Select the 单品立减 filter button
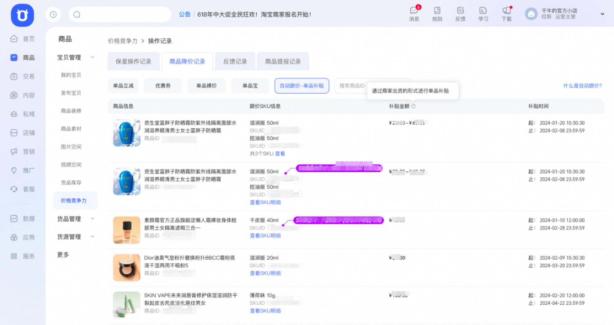Viewport: 614px width, 325px height. (x=123, y=86)
